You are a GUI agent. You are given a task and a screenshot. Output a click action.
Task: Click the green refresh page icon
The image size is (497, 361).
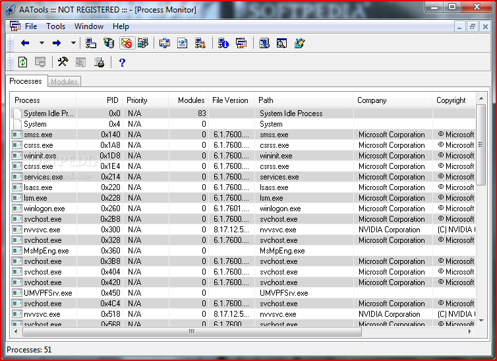coord(22,62)
